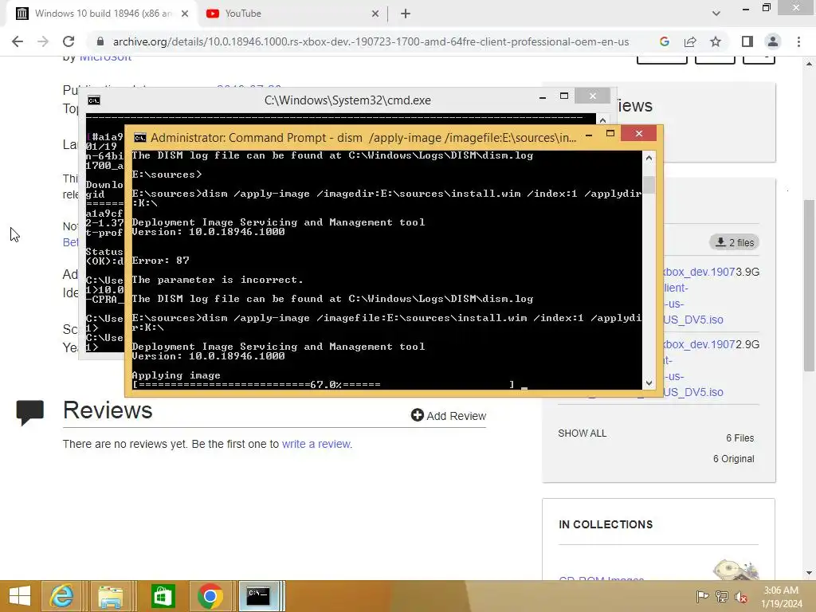Click the Command Prompt taskbar icon
816x612 pixels.
[x=259, y=596]
